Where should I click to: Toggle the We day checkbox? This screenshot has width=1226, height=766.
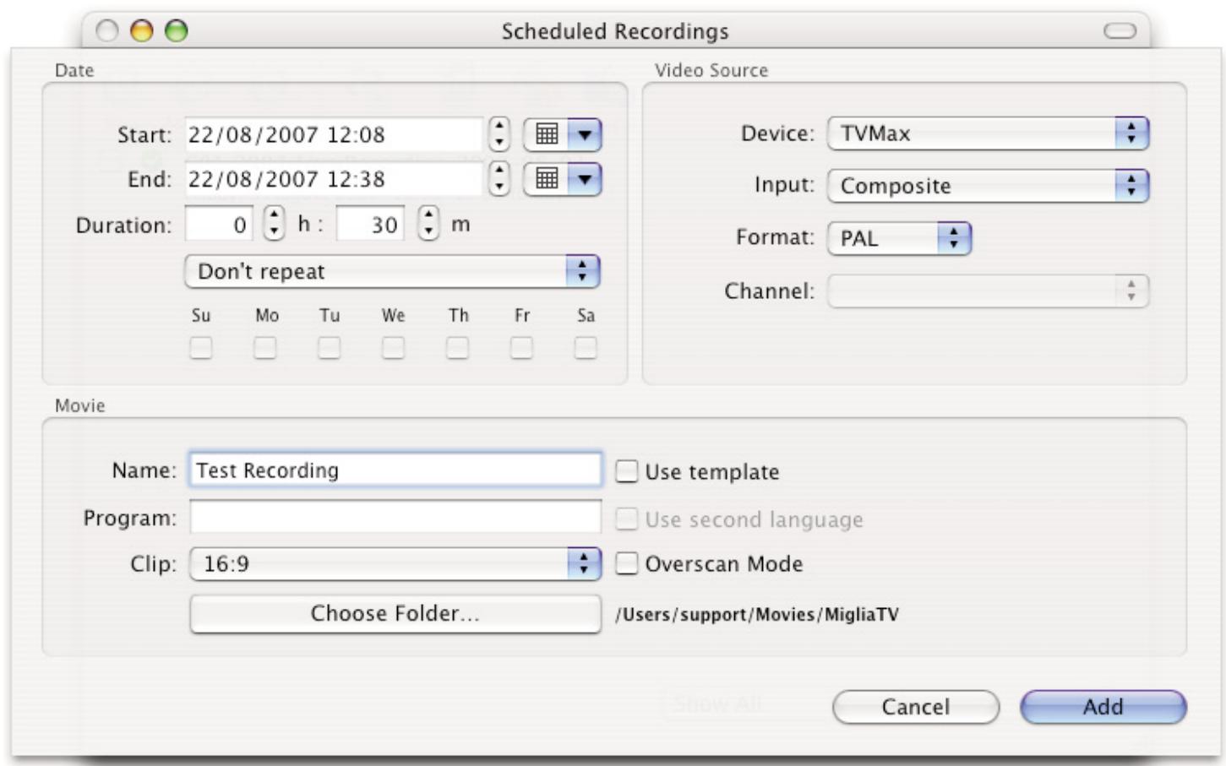coord(393,347)
